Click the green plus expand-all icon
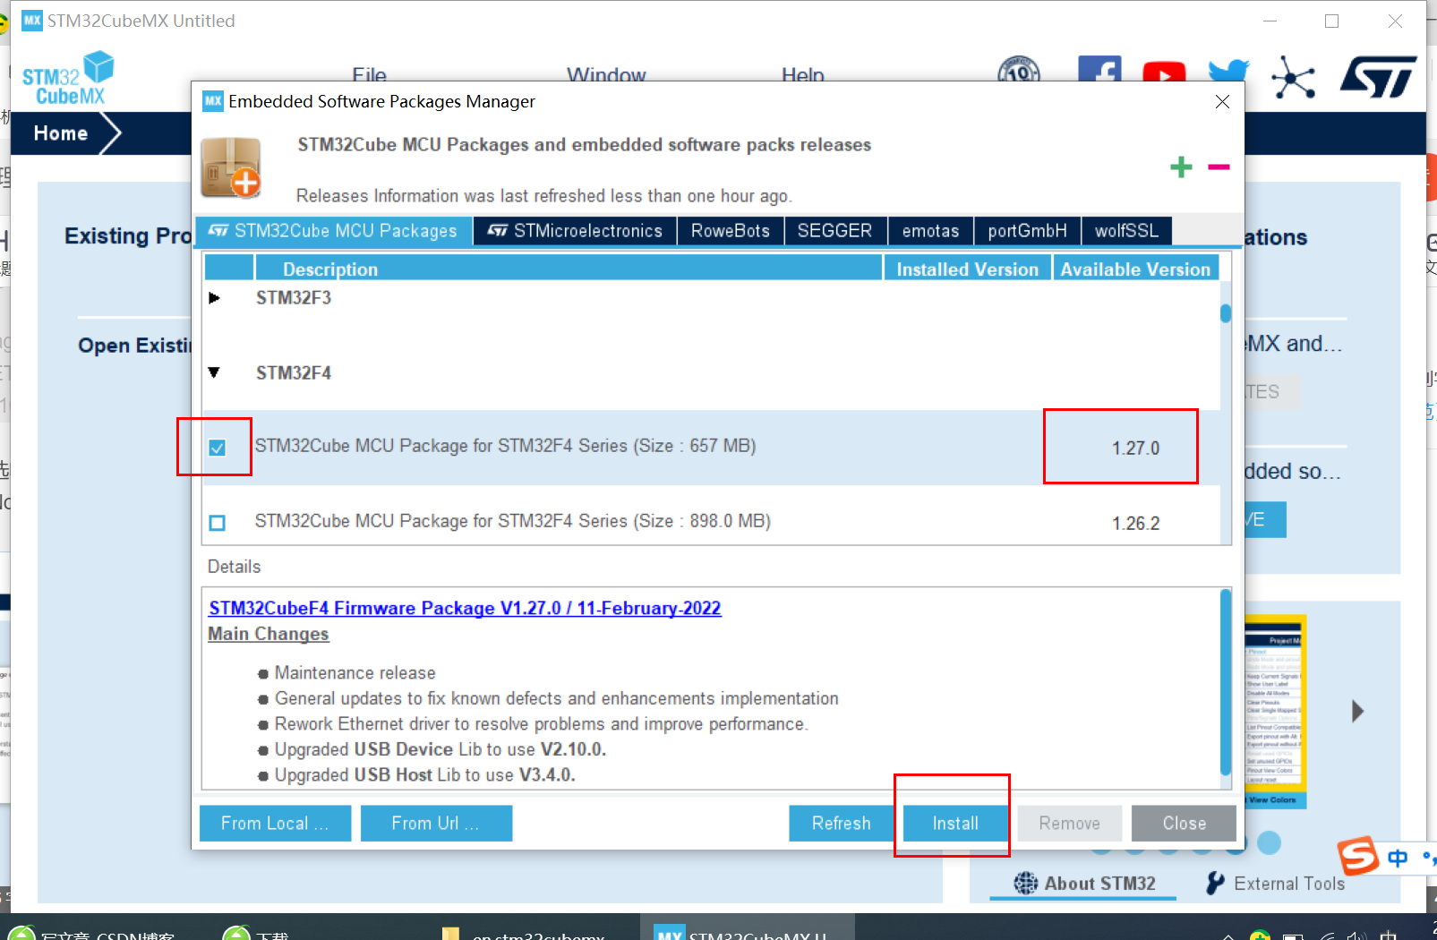1437x940 pixels. [x=1181, y=167]
